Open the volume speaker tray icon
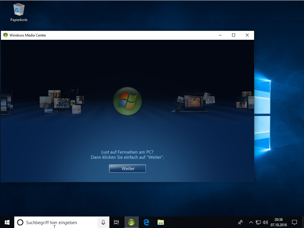The height and width of the screenshot is (228, 304). click(265, 222)
